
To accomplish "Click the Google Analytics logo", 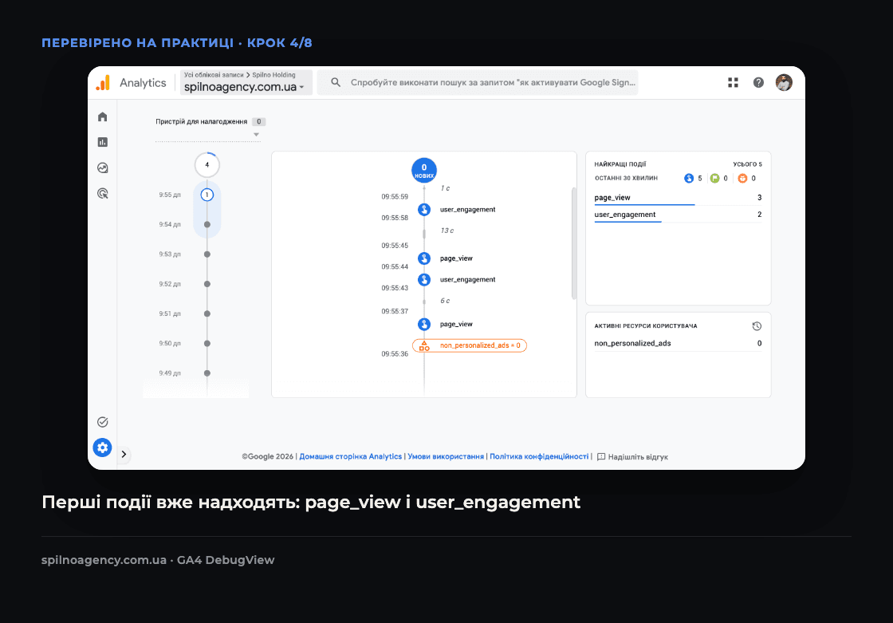I will point(103,83).
